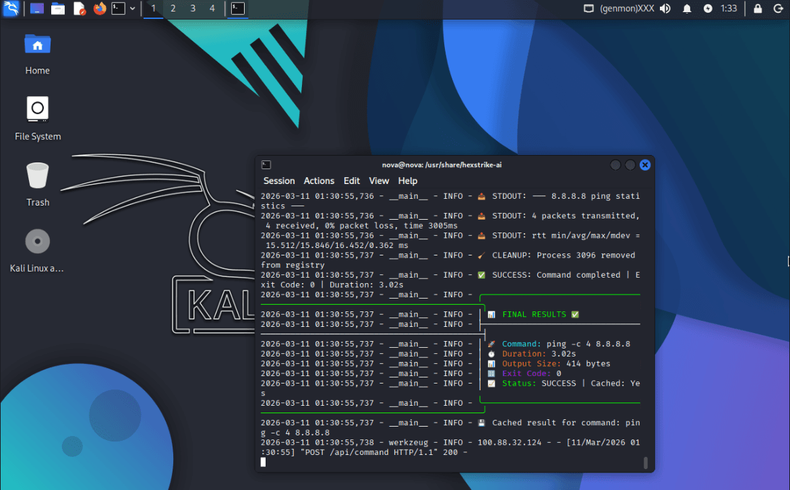
Task: Open the notifications bell
Action: (x=687, y=9)
